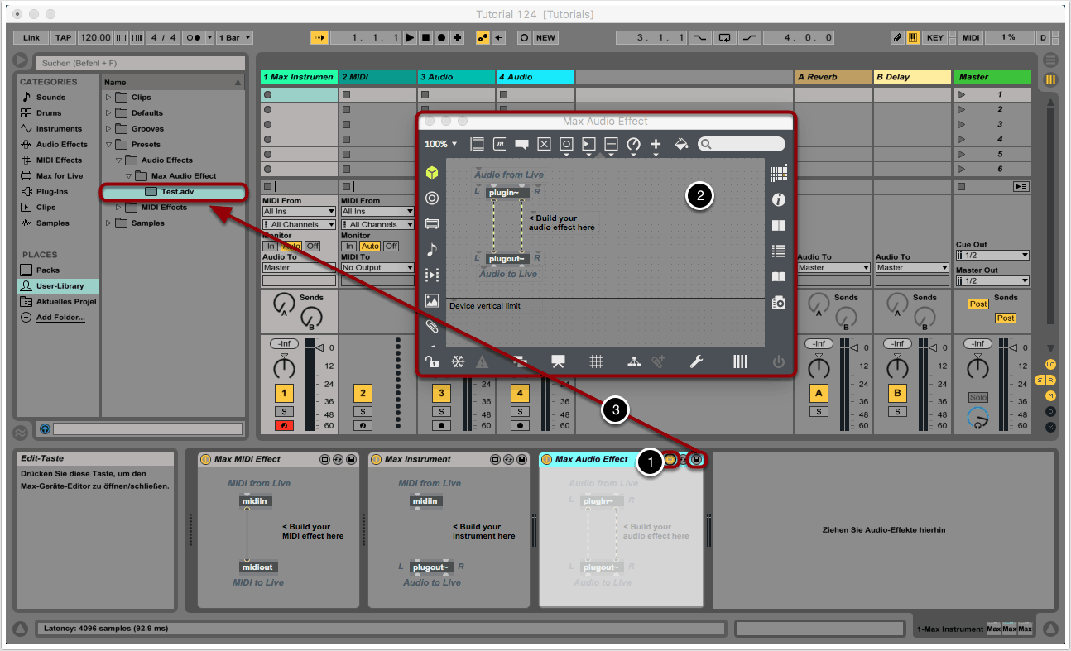Viewport: 1071px width, 651px height.
Task: Unlock the Max patcher with the lock icon
Action: (x=431, y=361)
